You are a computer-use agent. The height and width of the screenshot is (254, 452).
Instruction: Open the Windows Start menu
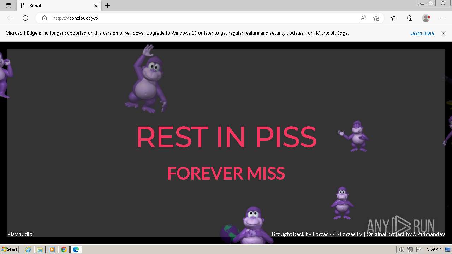(x=10, y=249)
